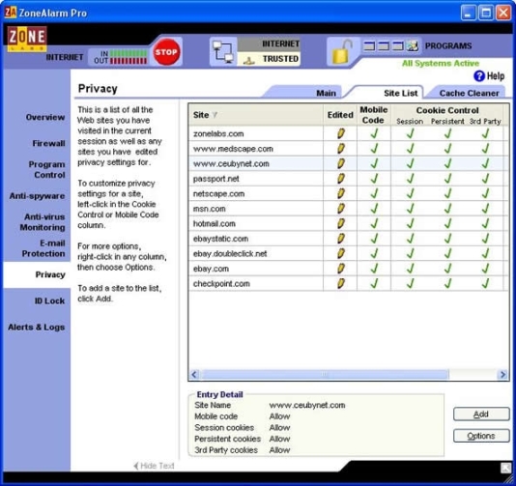Click the networked computers zone icon
516x486 pixels.
[x=223, y=51]
